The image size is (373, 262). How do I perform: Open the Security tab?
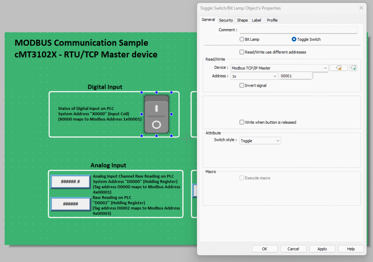(226, 20)
